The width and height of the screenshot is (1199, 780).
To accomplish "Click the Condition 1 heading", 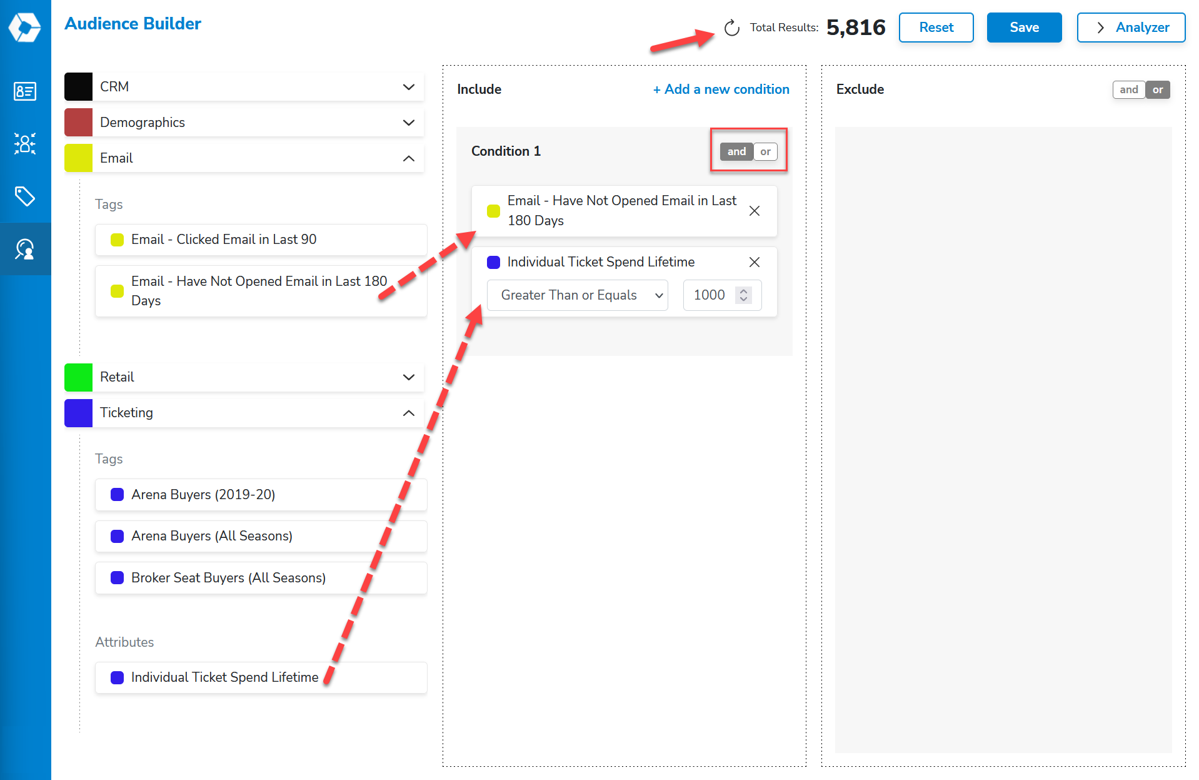I will tap(506, 151).
